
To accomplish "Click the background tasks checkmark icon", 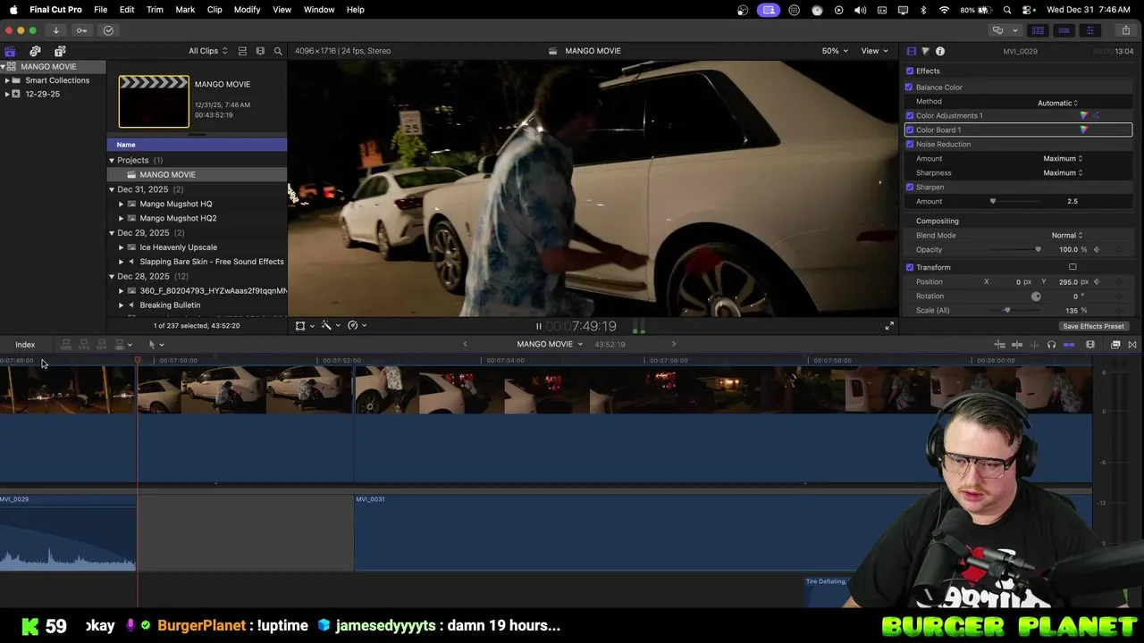I will [108, 30].
